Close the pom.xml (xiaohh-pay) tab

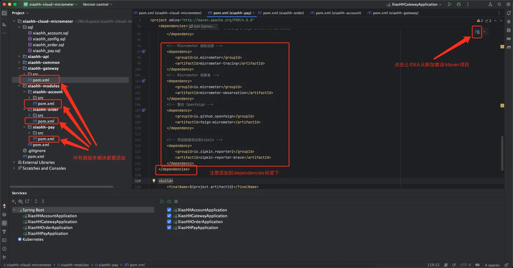[254, 13]
